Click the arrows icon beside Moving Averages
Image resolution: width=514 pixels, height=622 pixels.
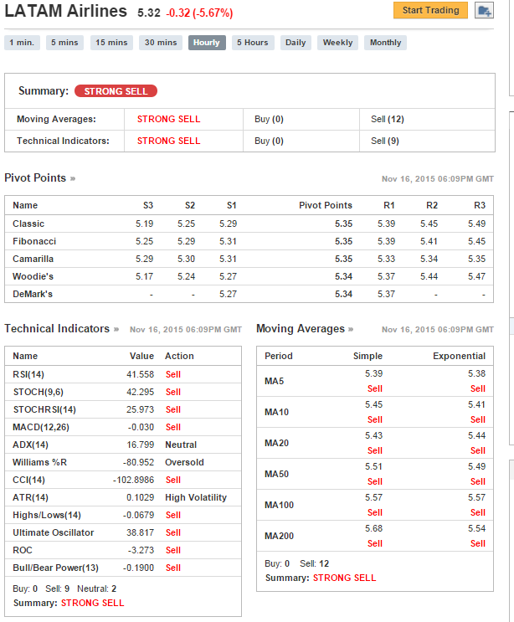point(352,329)
